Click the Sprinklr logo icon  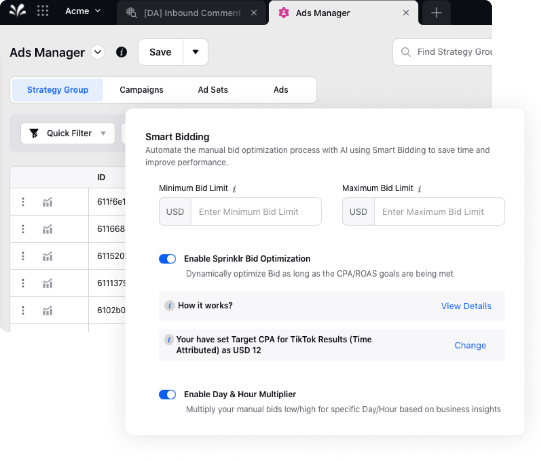click(x=17, y=11)
